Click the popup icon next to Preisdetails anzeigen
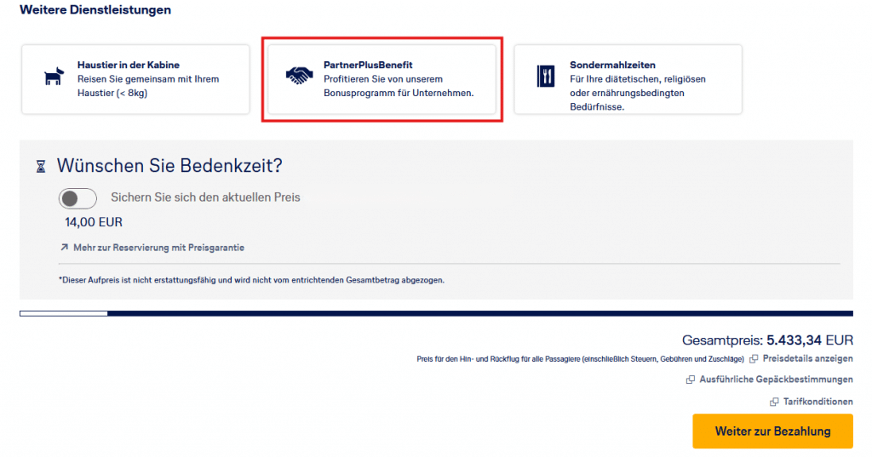This screenshot has height=457, width=872. [x=754, y=359]
